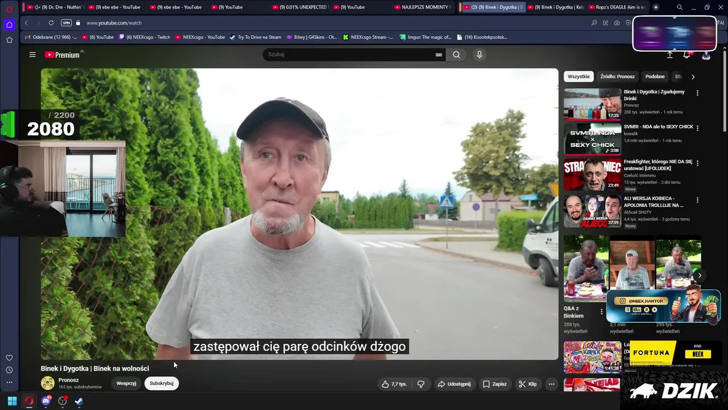Open the Odebrane (12 966) Gmail bookmark

[51, 37]
